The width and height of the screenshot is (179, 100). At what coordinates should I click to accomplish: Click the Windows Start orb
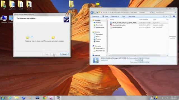3,98
